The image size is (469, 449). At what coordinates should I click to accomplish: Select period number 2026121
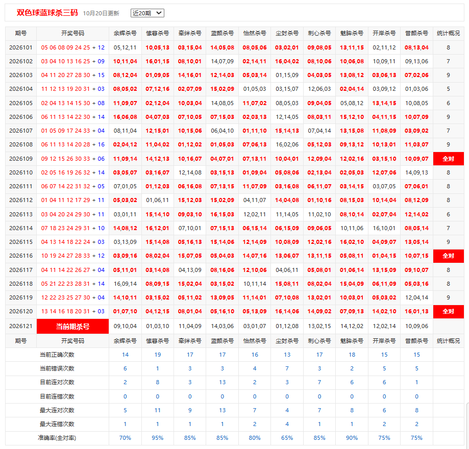pyautogui.click(x=20, y=326)
